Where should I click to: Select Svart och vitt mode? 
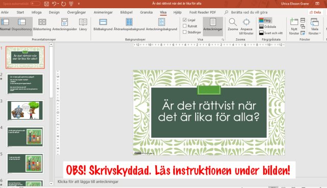[x=271, y=33]
